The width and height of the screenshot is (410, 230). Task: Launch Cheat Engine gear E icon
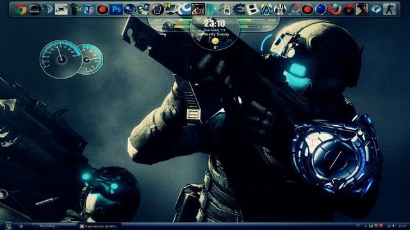(x=239, y=10)
